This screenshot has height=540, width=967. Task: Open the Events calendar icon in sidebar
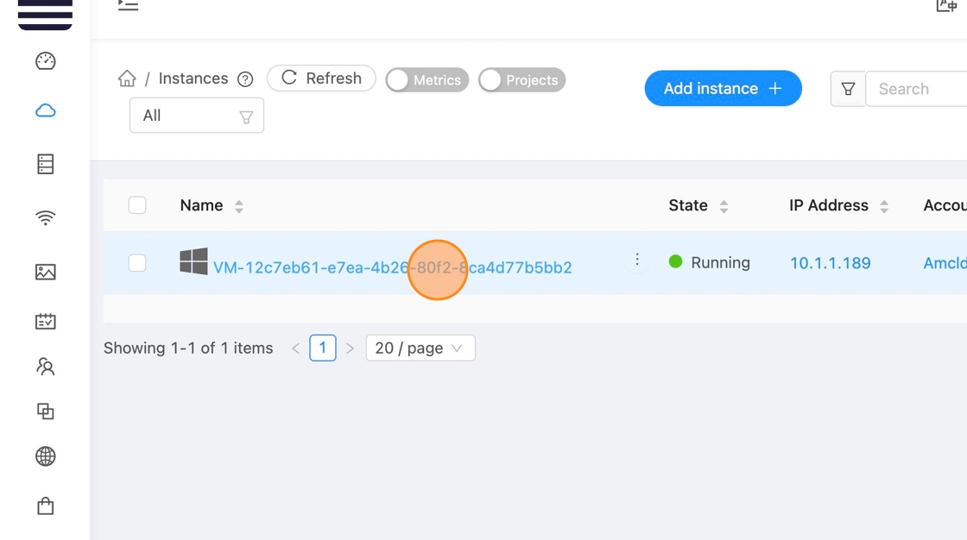(x=46, y=322)
